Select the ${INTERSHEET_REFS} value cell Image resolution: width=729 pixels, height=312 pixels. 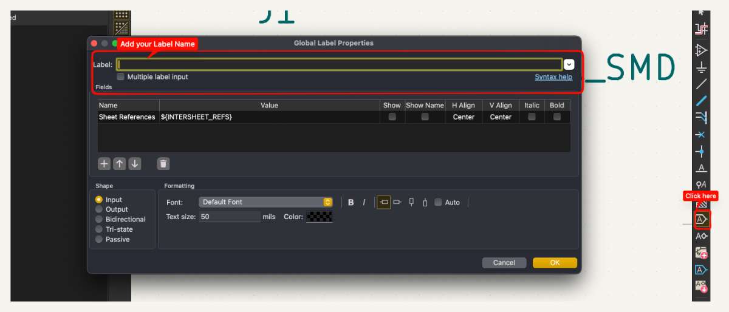tap(269, 117)
